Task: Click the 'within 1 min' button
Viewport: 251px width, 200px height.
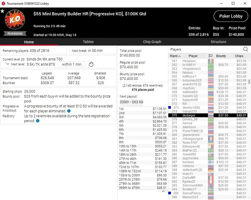Action: [x=72, y=64]
